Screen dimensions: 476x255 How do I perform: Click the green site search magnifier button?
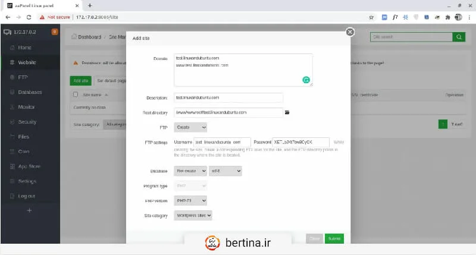click(459, 37)
